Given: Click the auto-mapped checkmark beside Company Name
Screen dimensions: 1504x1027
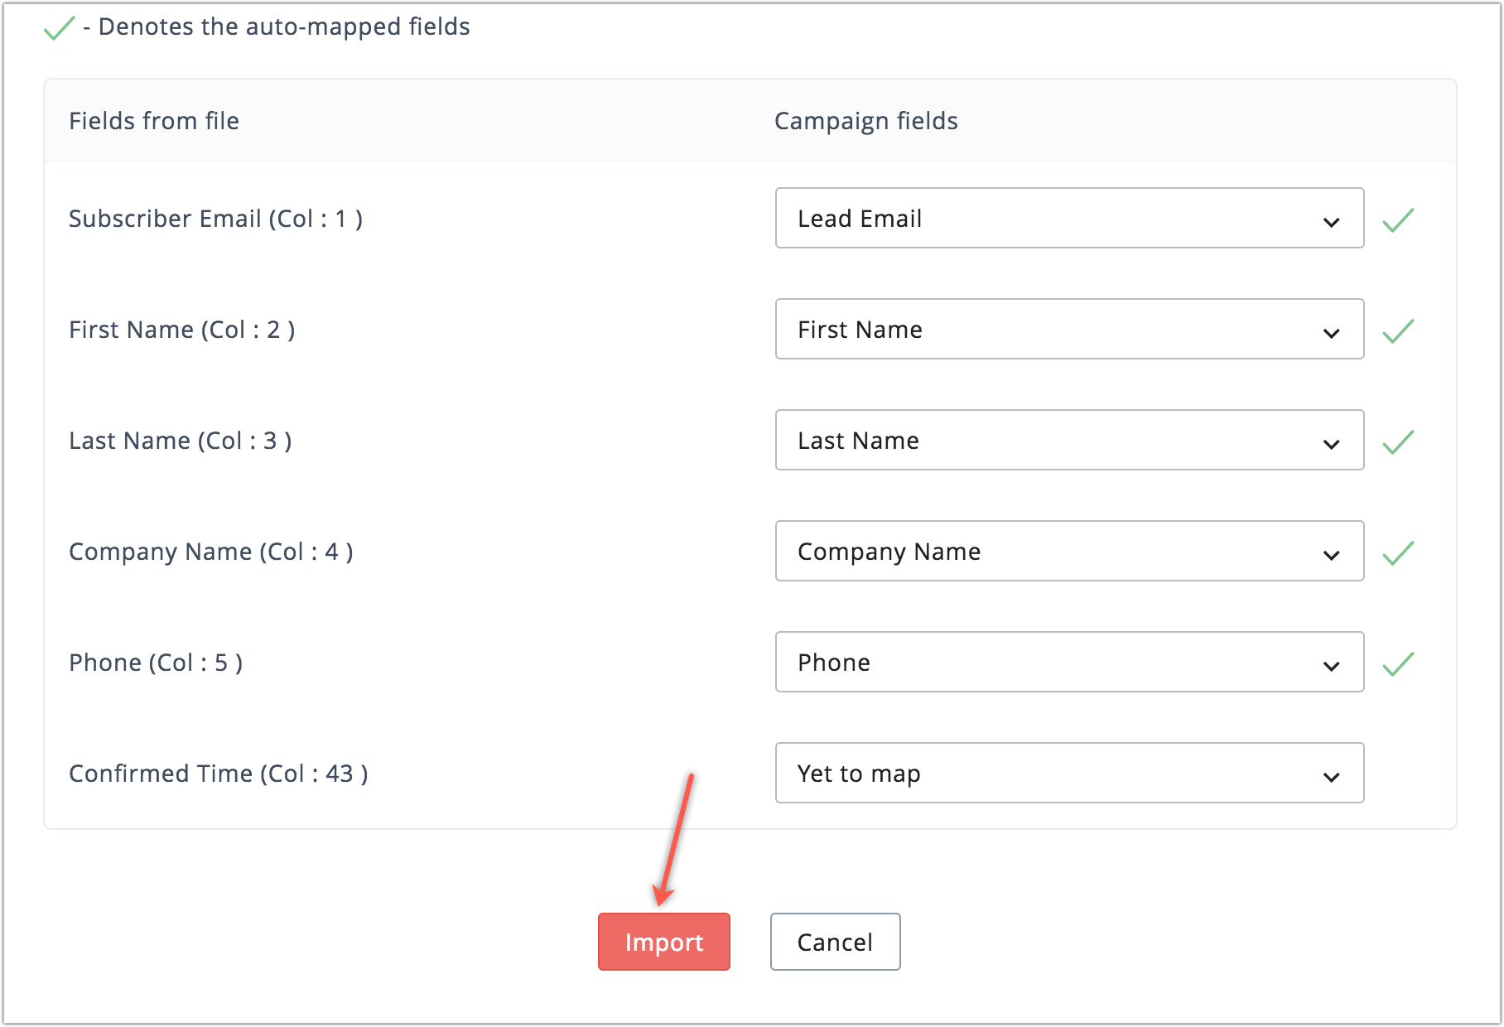Looking at the screenshot, I should tap(1398, 552).
